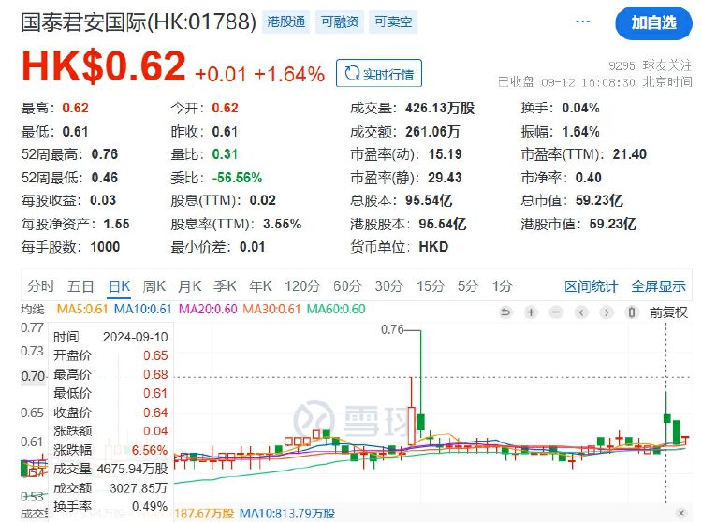Viewport: 702px width, 522px height.
Task: Click the 0.76 high label on chart
Action: (392, 329)
